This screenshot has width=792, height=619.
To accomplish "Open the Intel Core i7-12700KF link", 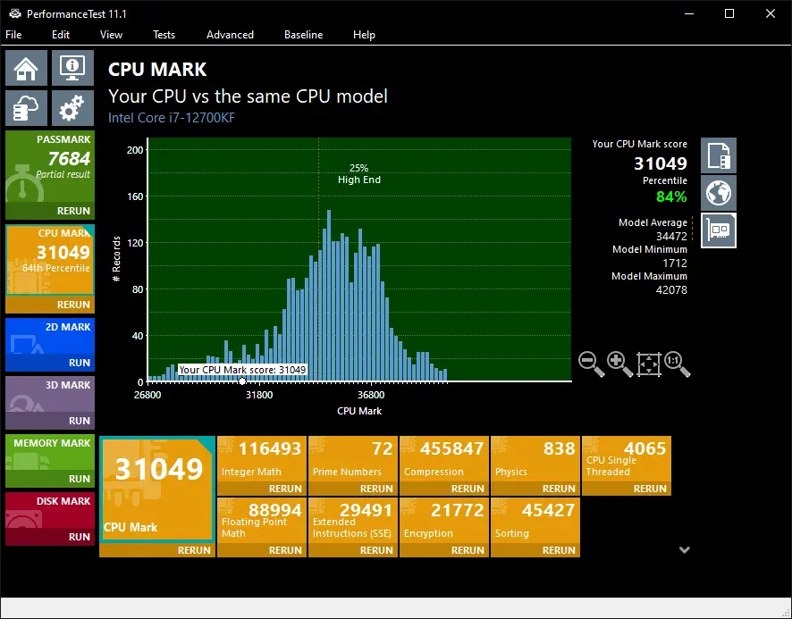I will click(172, 118).
